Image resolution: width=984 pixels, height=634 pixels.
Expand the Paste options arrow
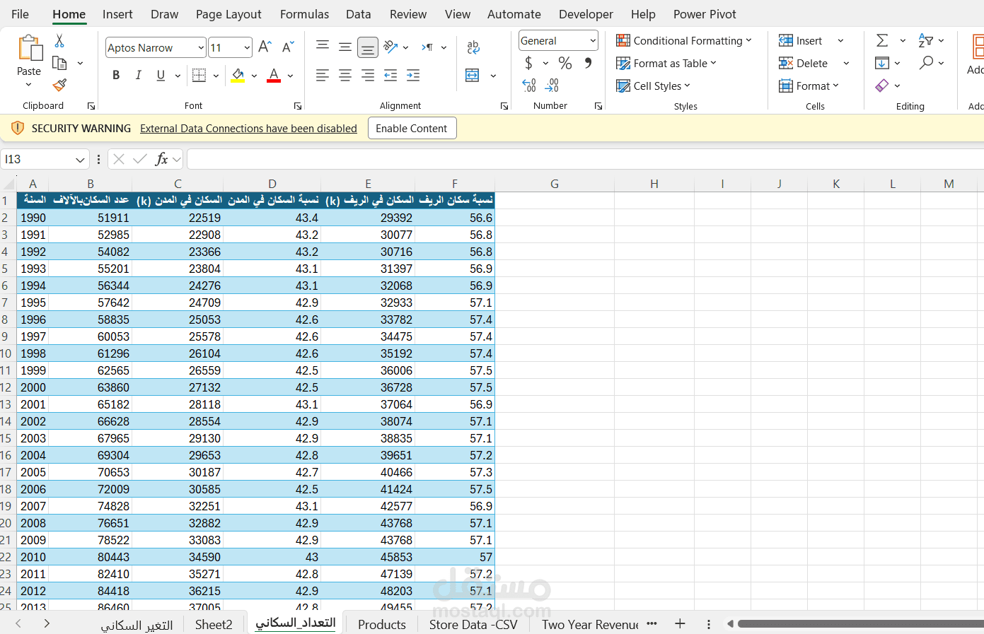pyautogui.click(x=29, y=85)
